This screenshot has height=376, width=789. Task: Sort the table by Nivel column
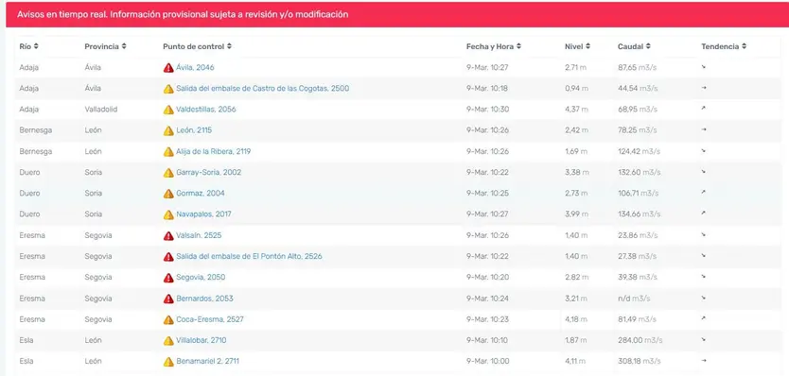pyautogui.click(x=577, y=46)
